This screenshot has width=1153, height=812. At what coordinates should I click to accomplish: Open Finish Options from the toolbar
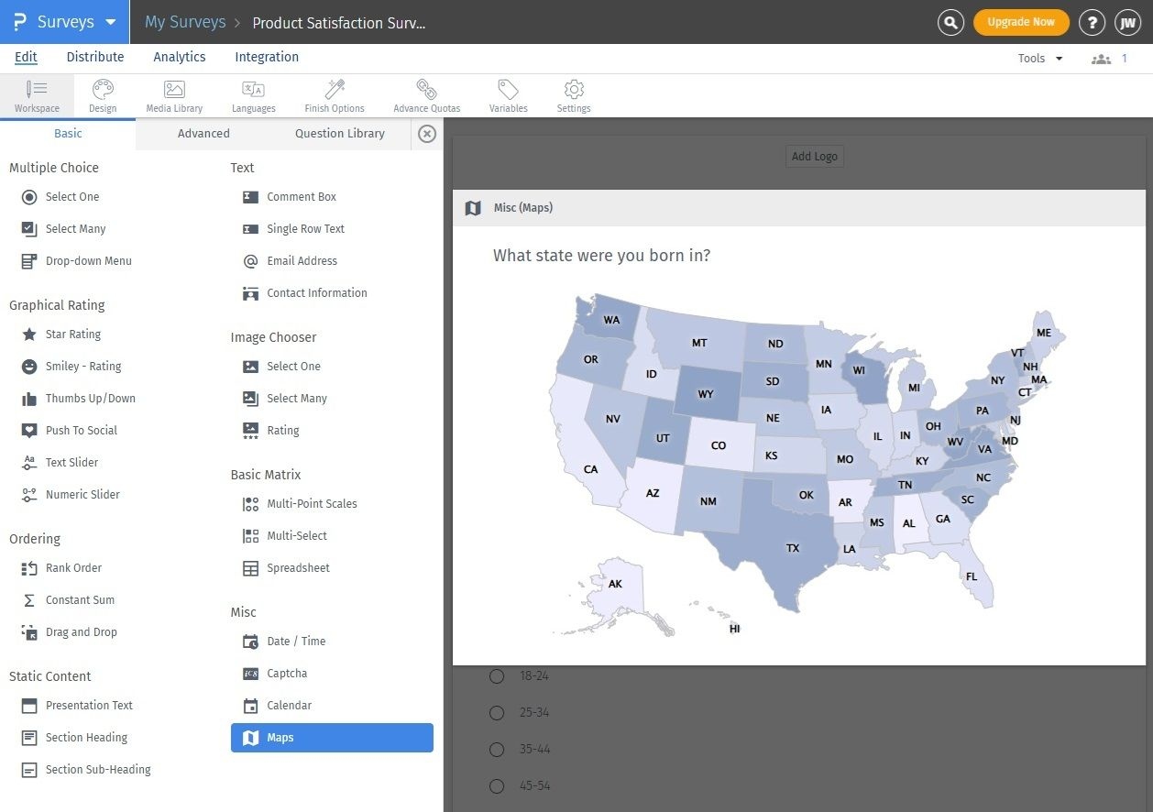click(x=334, y=94)
